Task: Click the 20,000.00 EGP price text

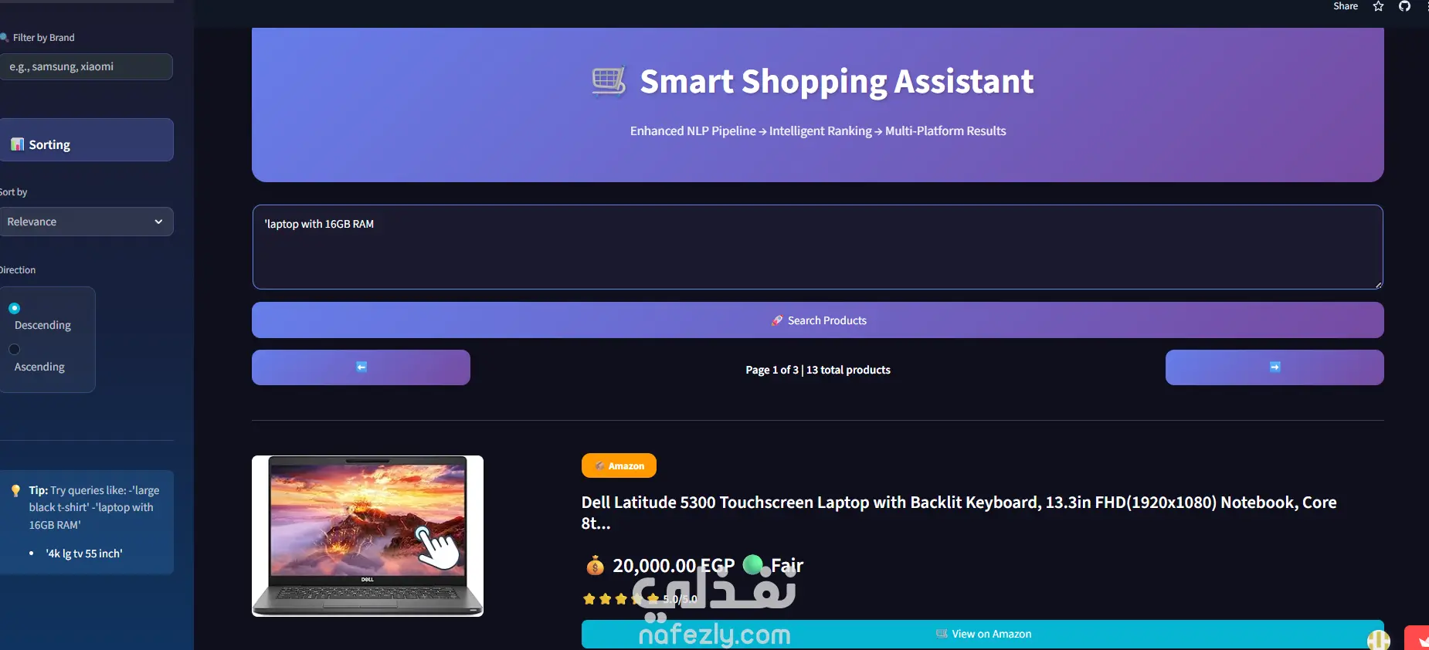Action: (674, 566)
